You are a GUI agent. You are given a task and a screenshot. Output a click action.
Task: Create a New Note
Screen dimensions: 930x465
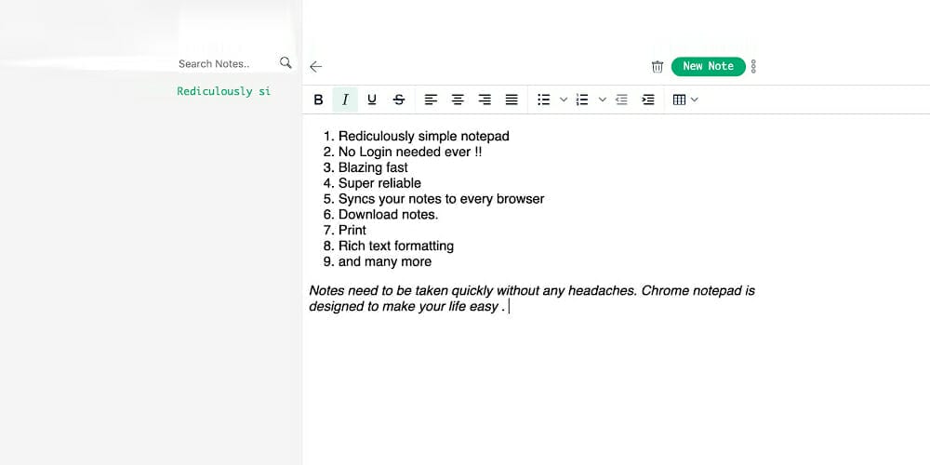(x=708, y=66)
